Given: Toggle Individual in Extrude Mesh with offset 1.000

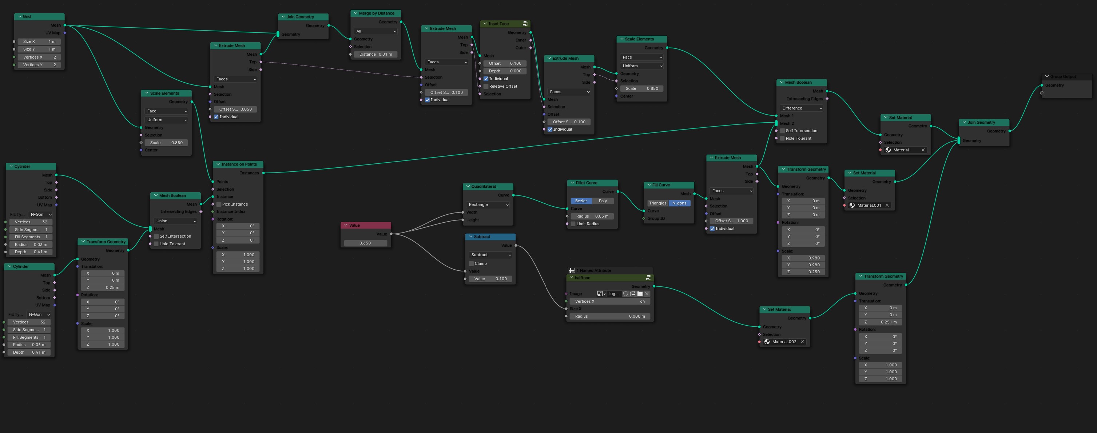Looking at the screenshot, I should [x=712, y=229].
